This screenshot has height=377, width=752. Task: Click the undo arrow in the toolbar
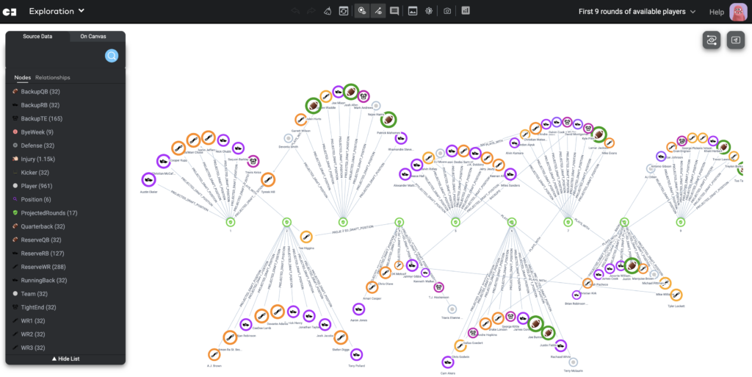click(295, 11)
